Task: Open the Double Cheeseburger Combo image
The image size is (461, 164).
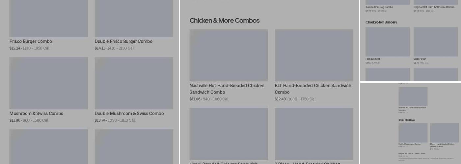Action: [413, 133]
